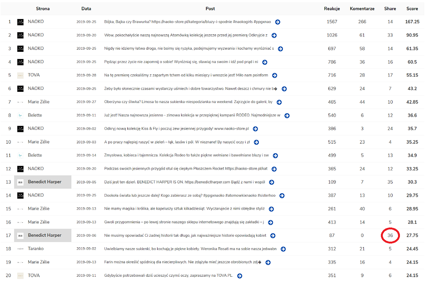The width and height of the screenshot is (427, 282).
Task: Click arrow icon after "Gdybyście potrzebowali" post
Action: click(240, 276)
